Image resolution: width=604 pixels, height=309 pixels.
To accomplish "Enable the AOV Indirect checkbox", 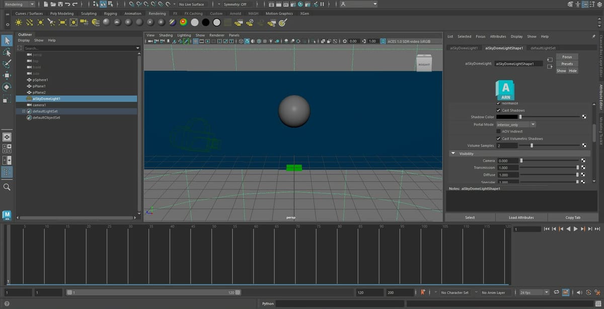I will pyautogui.click(x=498, y=131).
